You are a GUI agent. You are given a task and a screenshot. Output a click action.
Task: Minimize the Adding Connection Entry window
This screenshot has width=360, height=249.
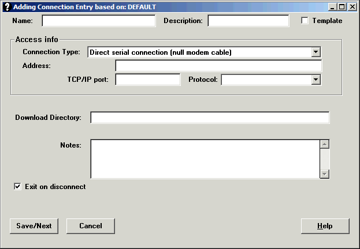[333, 7]
